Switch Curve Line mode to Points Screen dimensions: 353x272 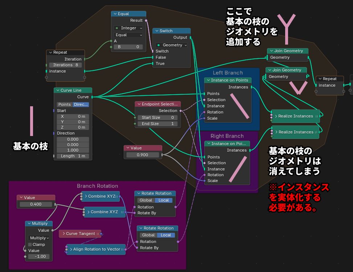coord(65,104)
